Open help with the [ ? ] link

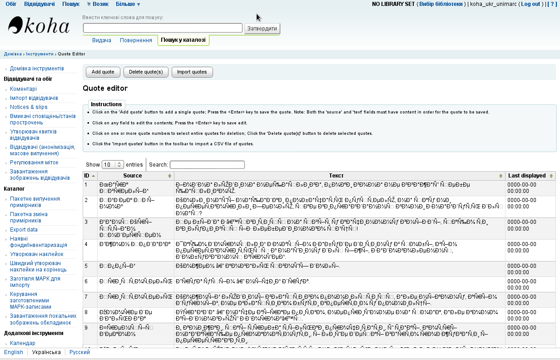tap(552, 4)
